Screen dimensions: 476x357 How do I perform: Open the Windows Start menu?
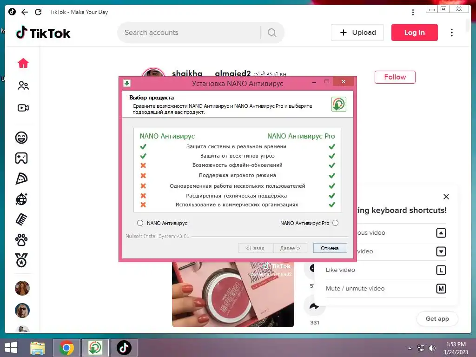pyautogui.click(x=11, y=348)
